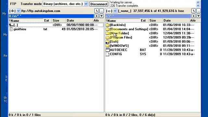The image size is (208, 117).
Task: Select the New Folder icon
Action: (108, 33)
